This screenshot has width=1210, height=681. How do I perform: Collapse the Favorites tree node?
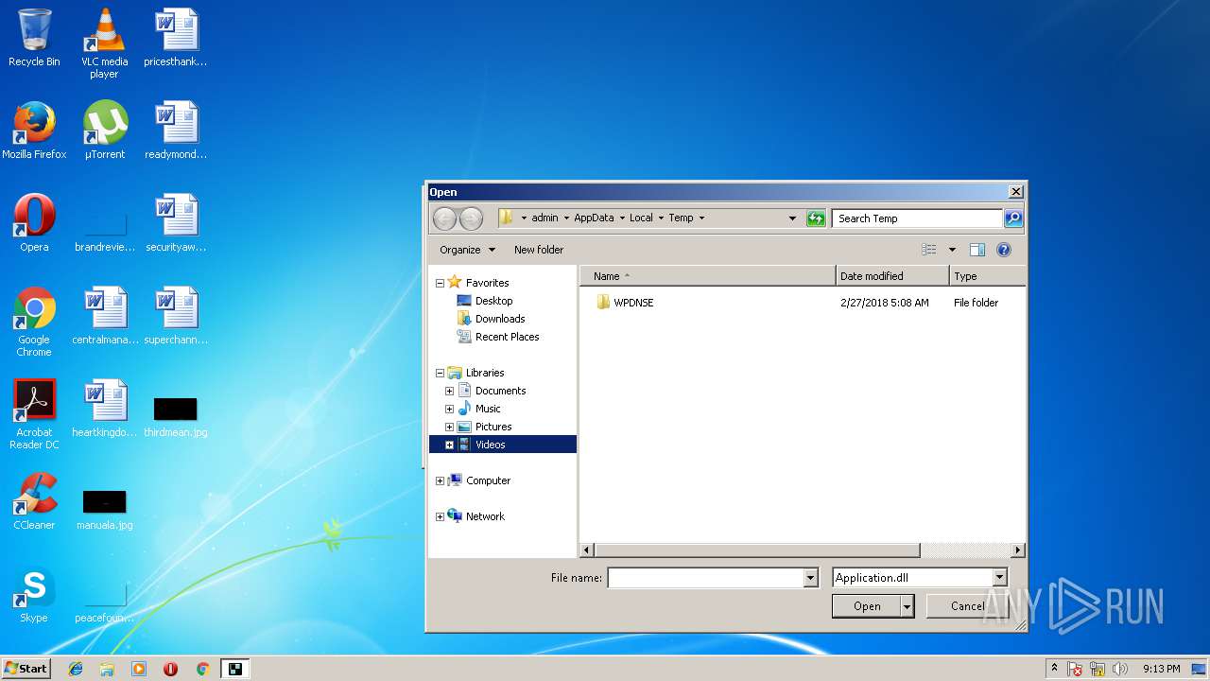click(x=440, y=283)
